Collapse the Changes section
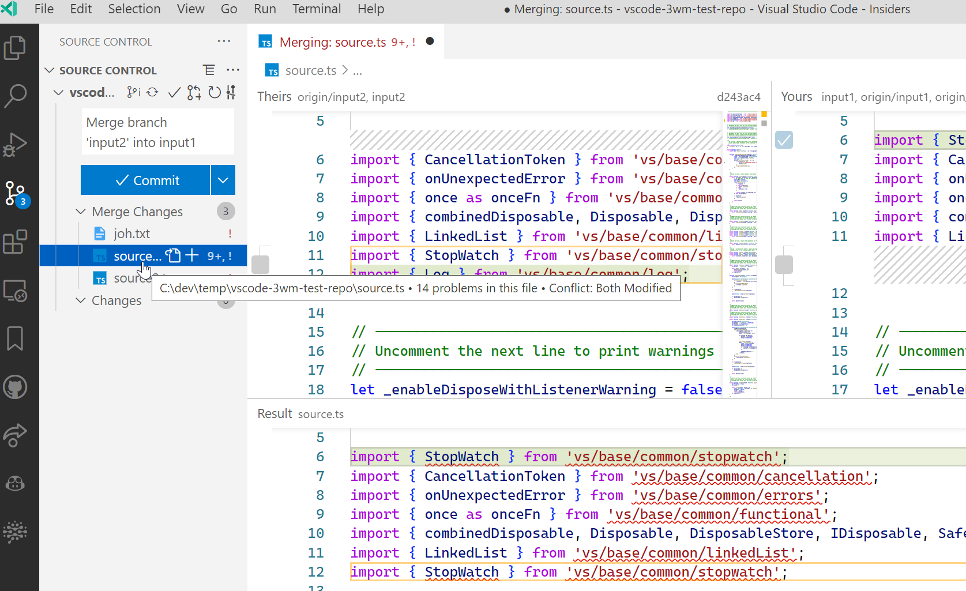 tap(81, 300)
